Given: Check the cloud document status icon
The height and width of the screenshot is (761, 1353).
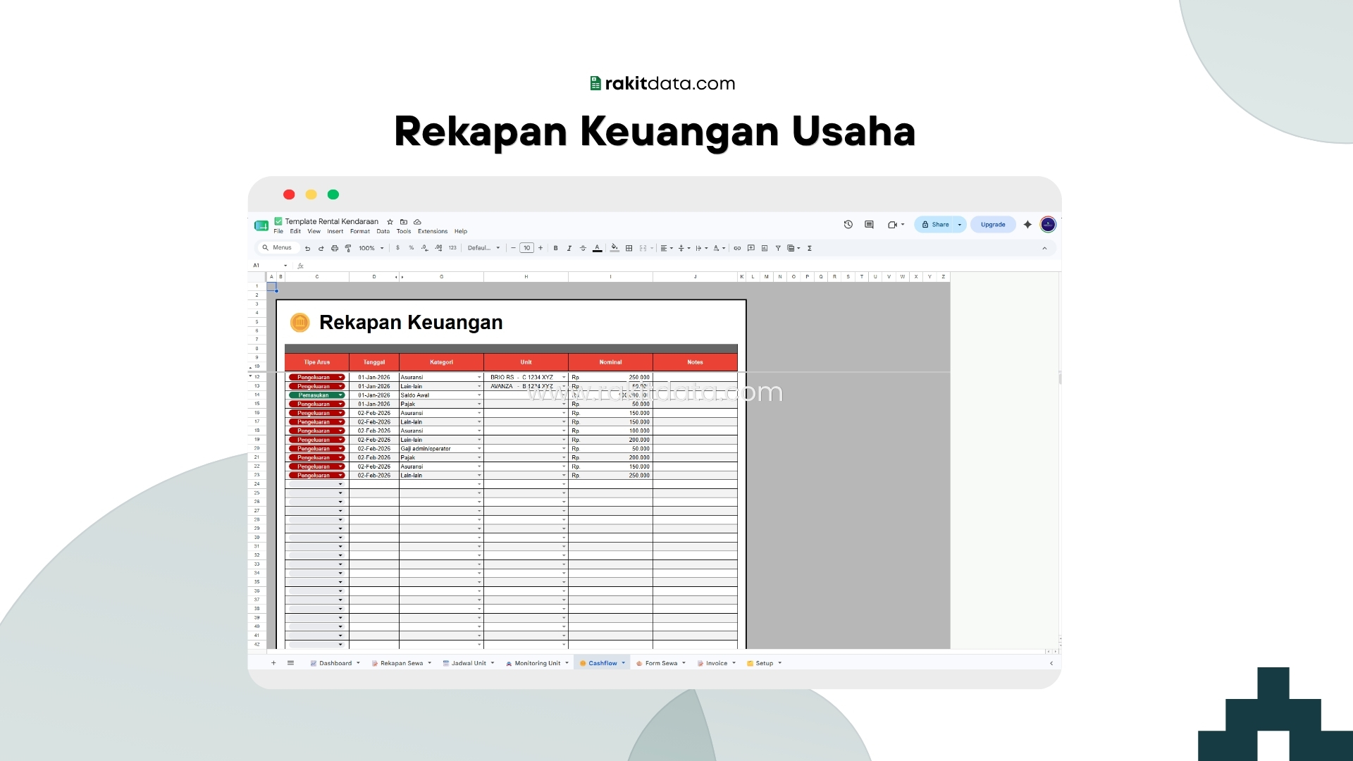Looking at the screenshot, I should click(x=417, y=222).
